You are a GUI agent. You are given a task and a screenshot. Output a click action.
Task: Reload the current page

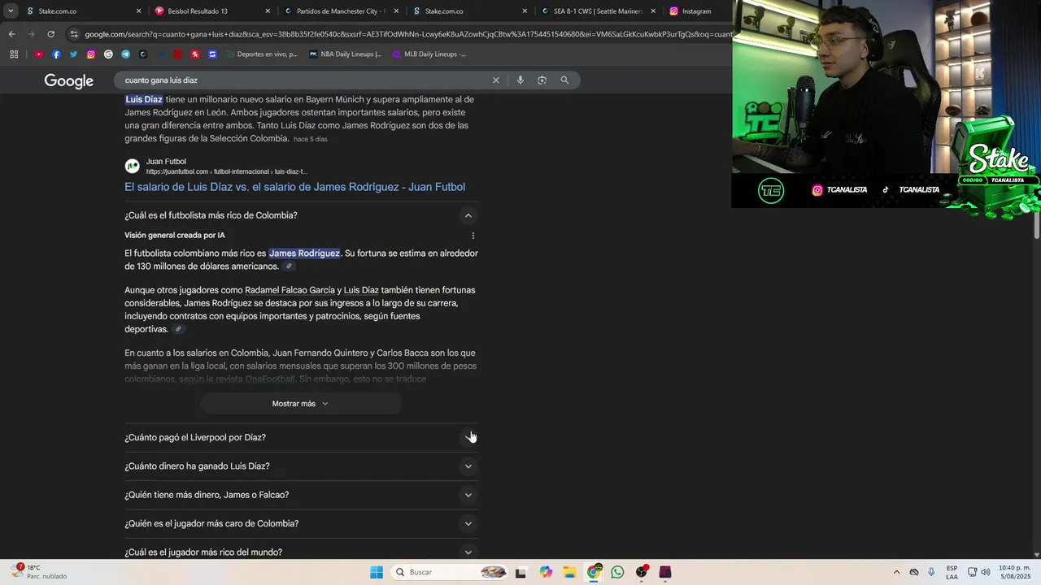pyautogui.click(x=50, y=34)
